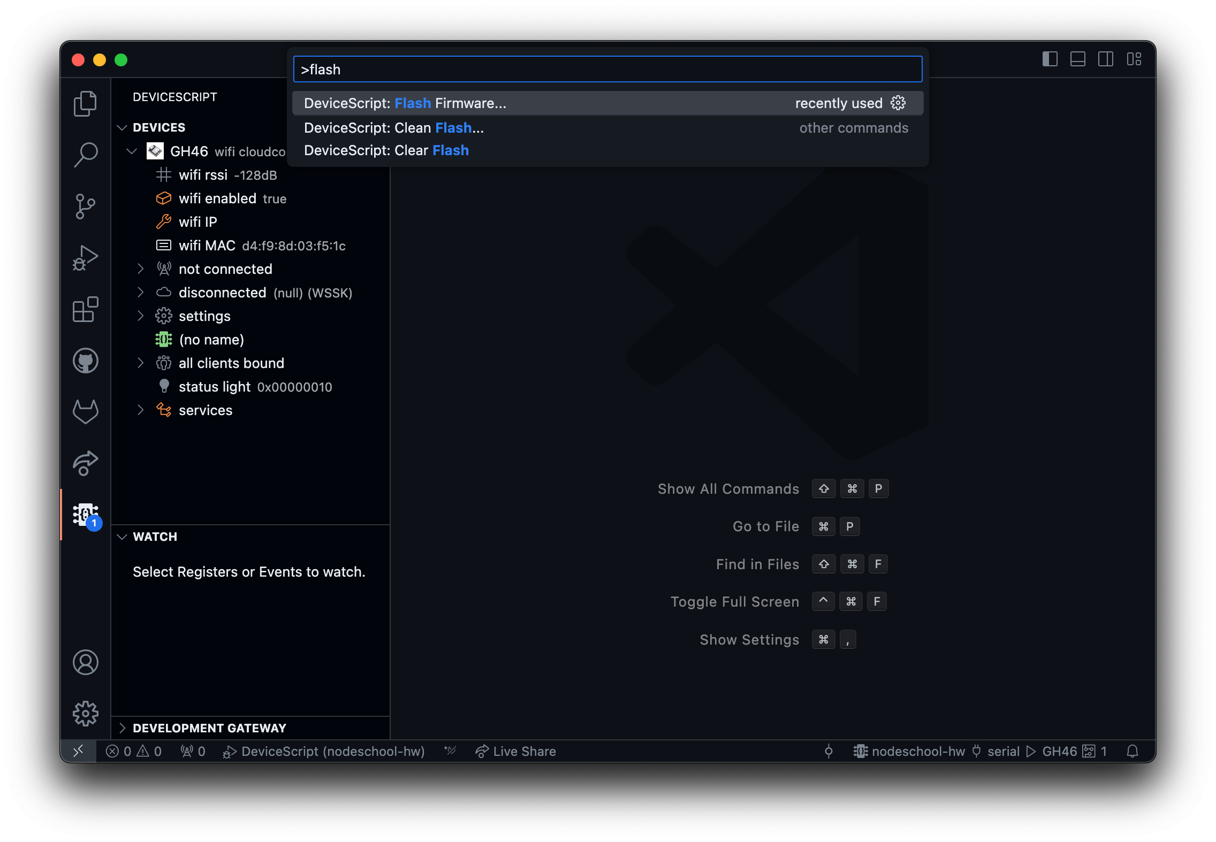Click DeviceScript (nodeschool-hw) status item
Image resolution: width=1216 pixels, height=842 pixels.
pos(324,752)
